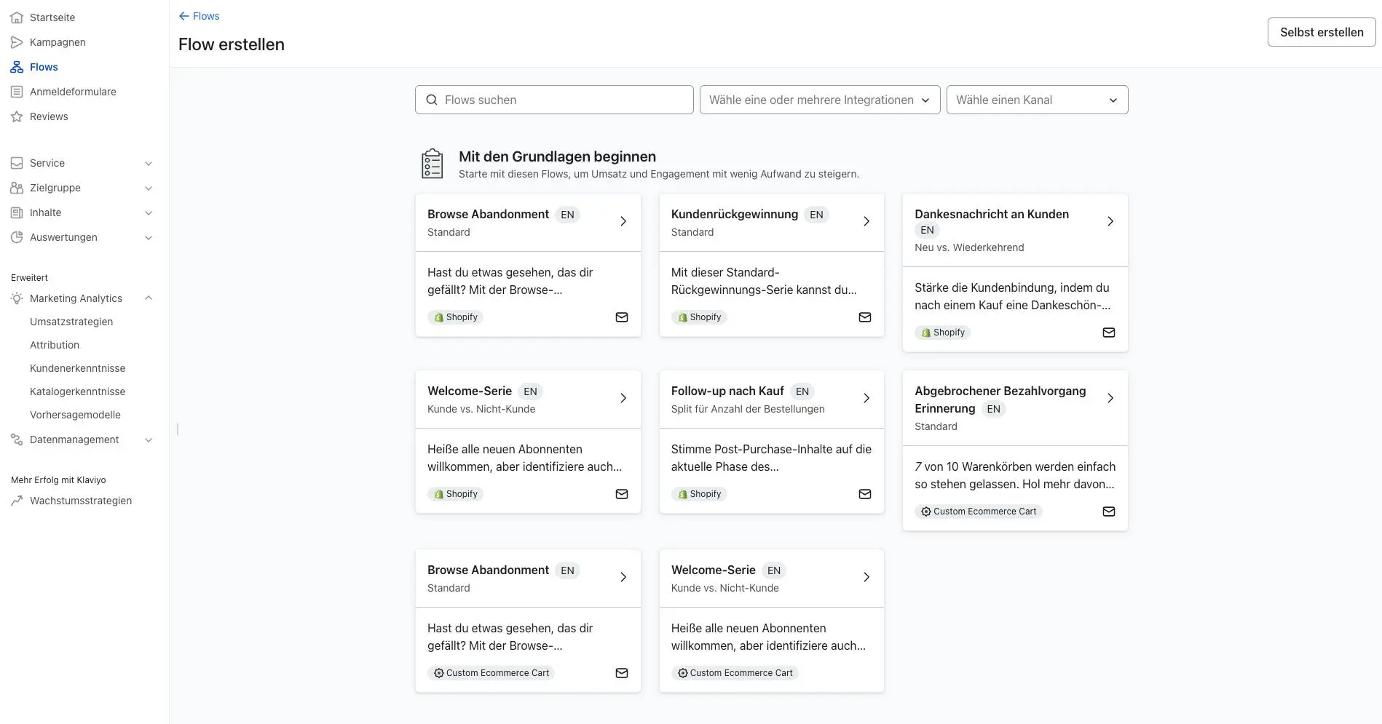1382x724 pixels.
Task: Expand the Datenmanagement sidebar section
Action: pos(149,440)
